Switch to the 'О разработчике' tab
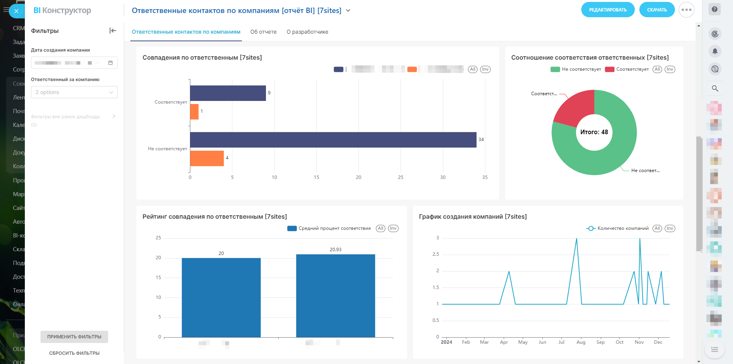 [307, 32]
